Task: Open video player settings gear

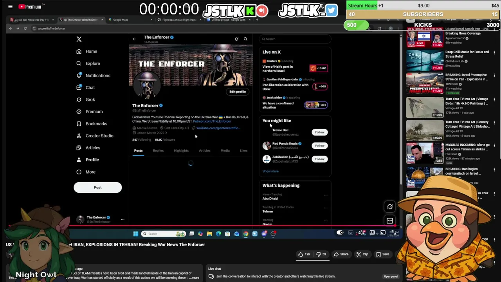Action: pyautogui.click(x=362, y=233)
